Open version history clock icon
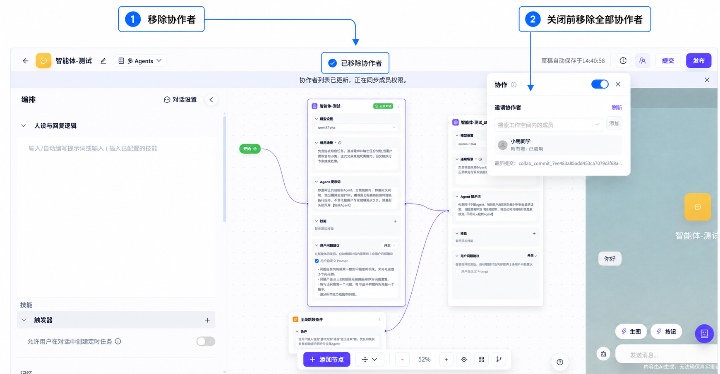 coord(623,61)
